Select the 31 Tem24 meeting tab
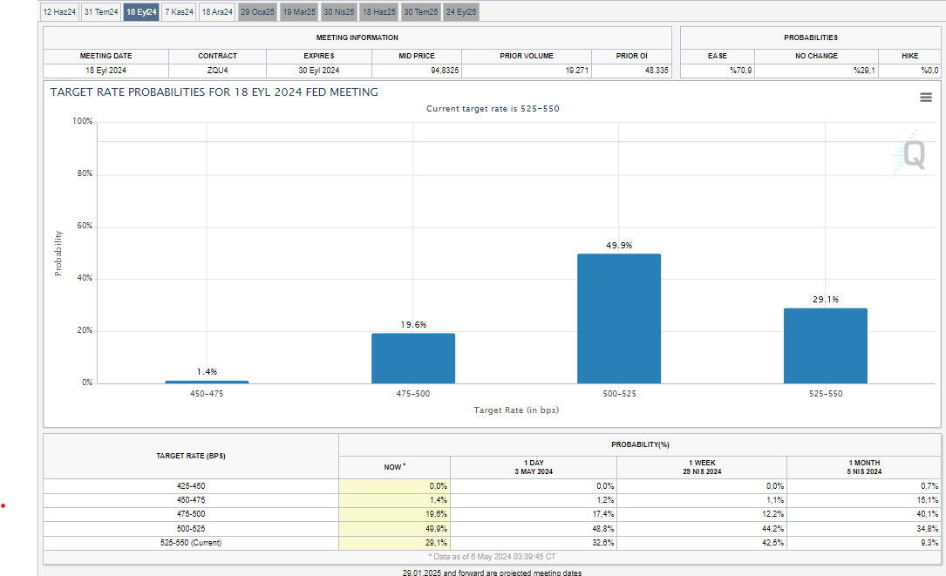946x576 pixels. click(x=101, y=12)
